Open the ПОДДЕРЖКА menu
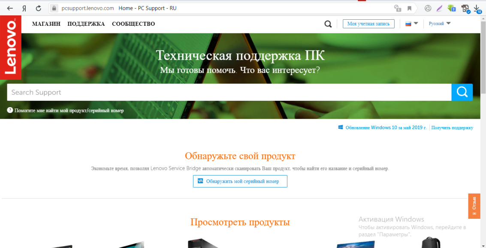The height and width of the screenshot is (248, 486). pos(86,24)
